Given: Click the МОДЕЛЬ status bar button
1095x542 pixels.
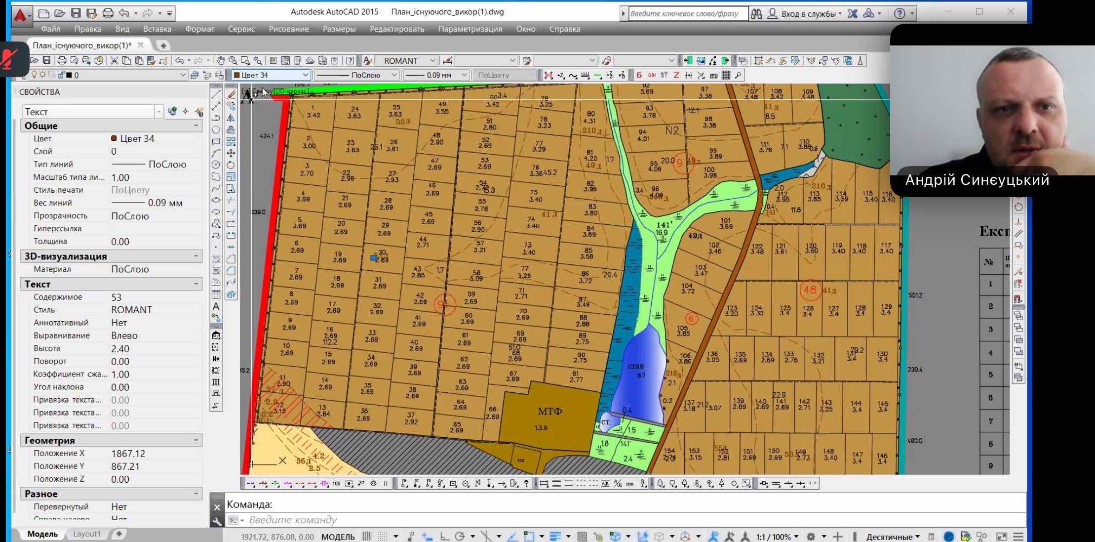Looking at the screenshot, I should 338,537.
